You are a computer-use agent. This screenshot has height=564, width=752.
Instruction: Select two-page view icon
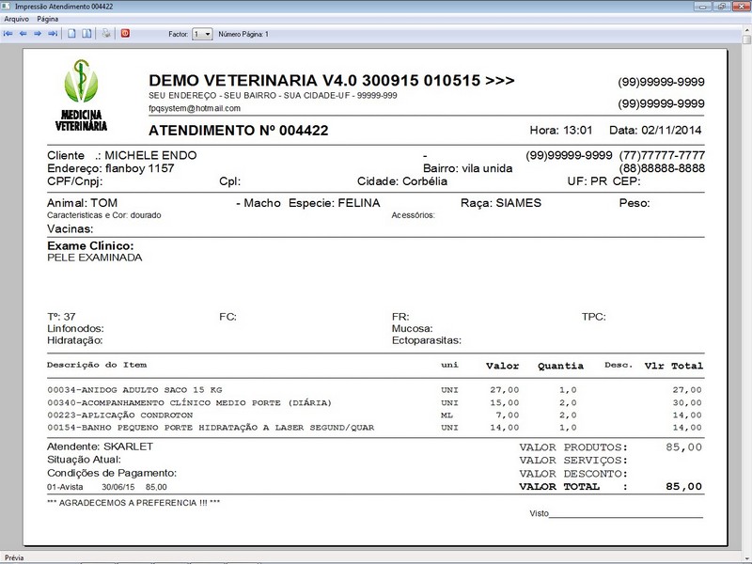(x=86, y=34)
